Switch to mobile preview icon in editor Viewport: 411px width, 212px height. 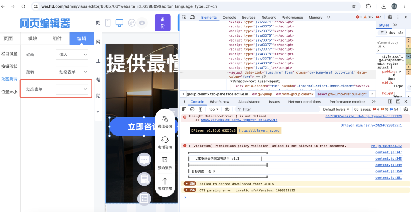[x=108, y=23]
